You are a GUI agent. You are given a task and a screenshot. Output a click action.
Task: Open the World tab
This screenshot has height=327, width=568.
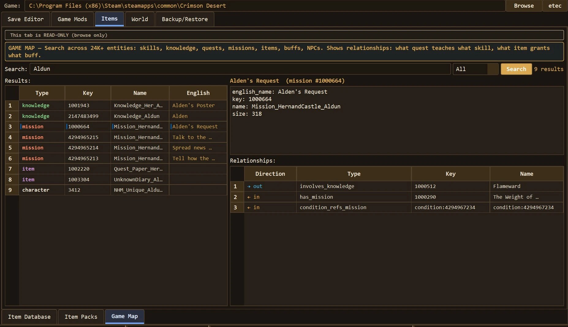point(140,19)
